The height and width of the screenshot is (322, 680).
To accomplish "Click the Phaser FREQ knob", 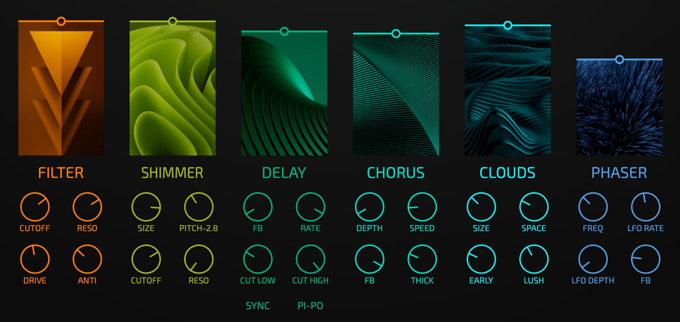I will [x=593, y=207].
